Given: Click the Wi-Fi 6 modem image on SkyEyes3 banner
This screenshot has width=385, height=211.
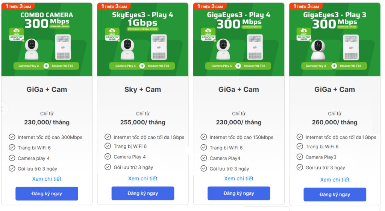Looking at the screenshot, I should (x=159, y=48).
